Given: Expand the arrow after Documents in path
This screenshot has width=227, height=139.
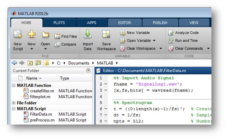Looking at the screenshot, I should click(x=93, y=63).
